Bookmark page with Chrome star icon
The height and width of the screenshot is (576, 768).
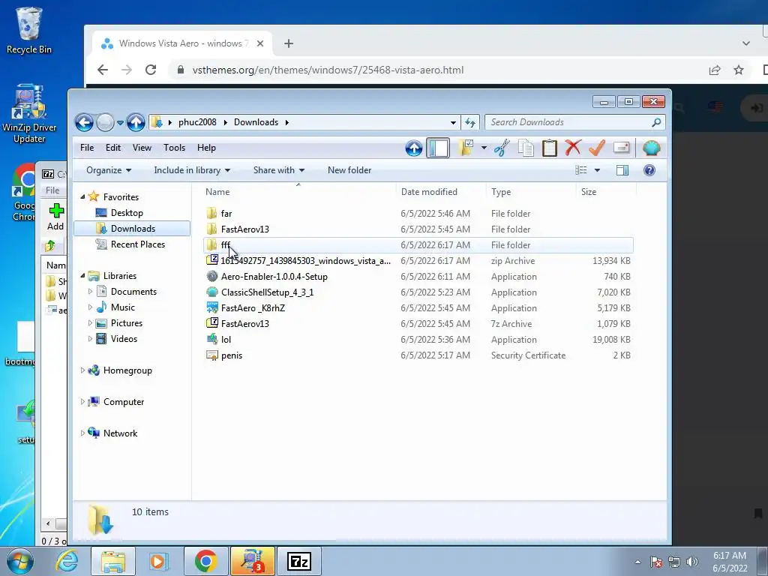pyautogui.click(x=739, y=70)
